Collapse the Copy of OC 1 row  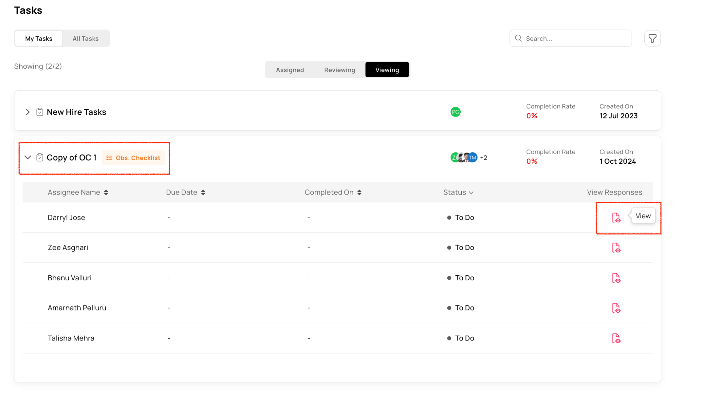28,158
